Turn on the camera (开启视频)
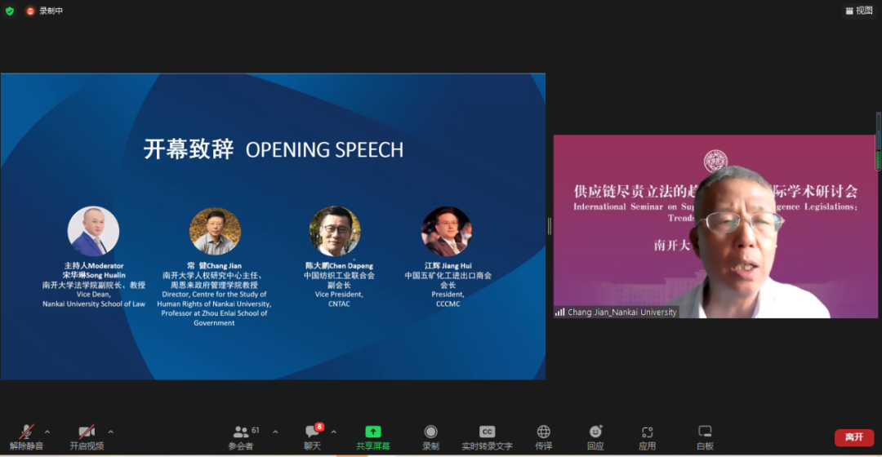 [87, 437]
